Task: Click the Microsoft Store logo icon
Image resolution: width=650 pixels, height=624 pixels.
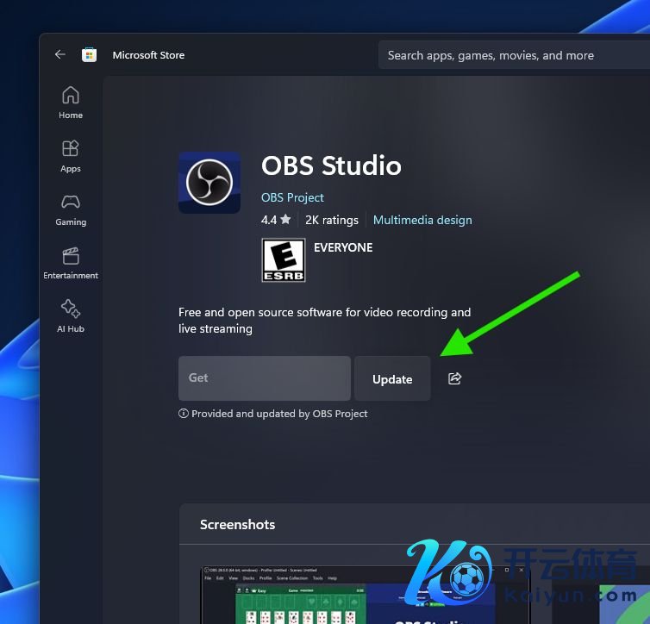Action: tap(89, 55)
